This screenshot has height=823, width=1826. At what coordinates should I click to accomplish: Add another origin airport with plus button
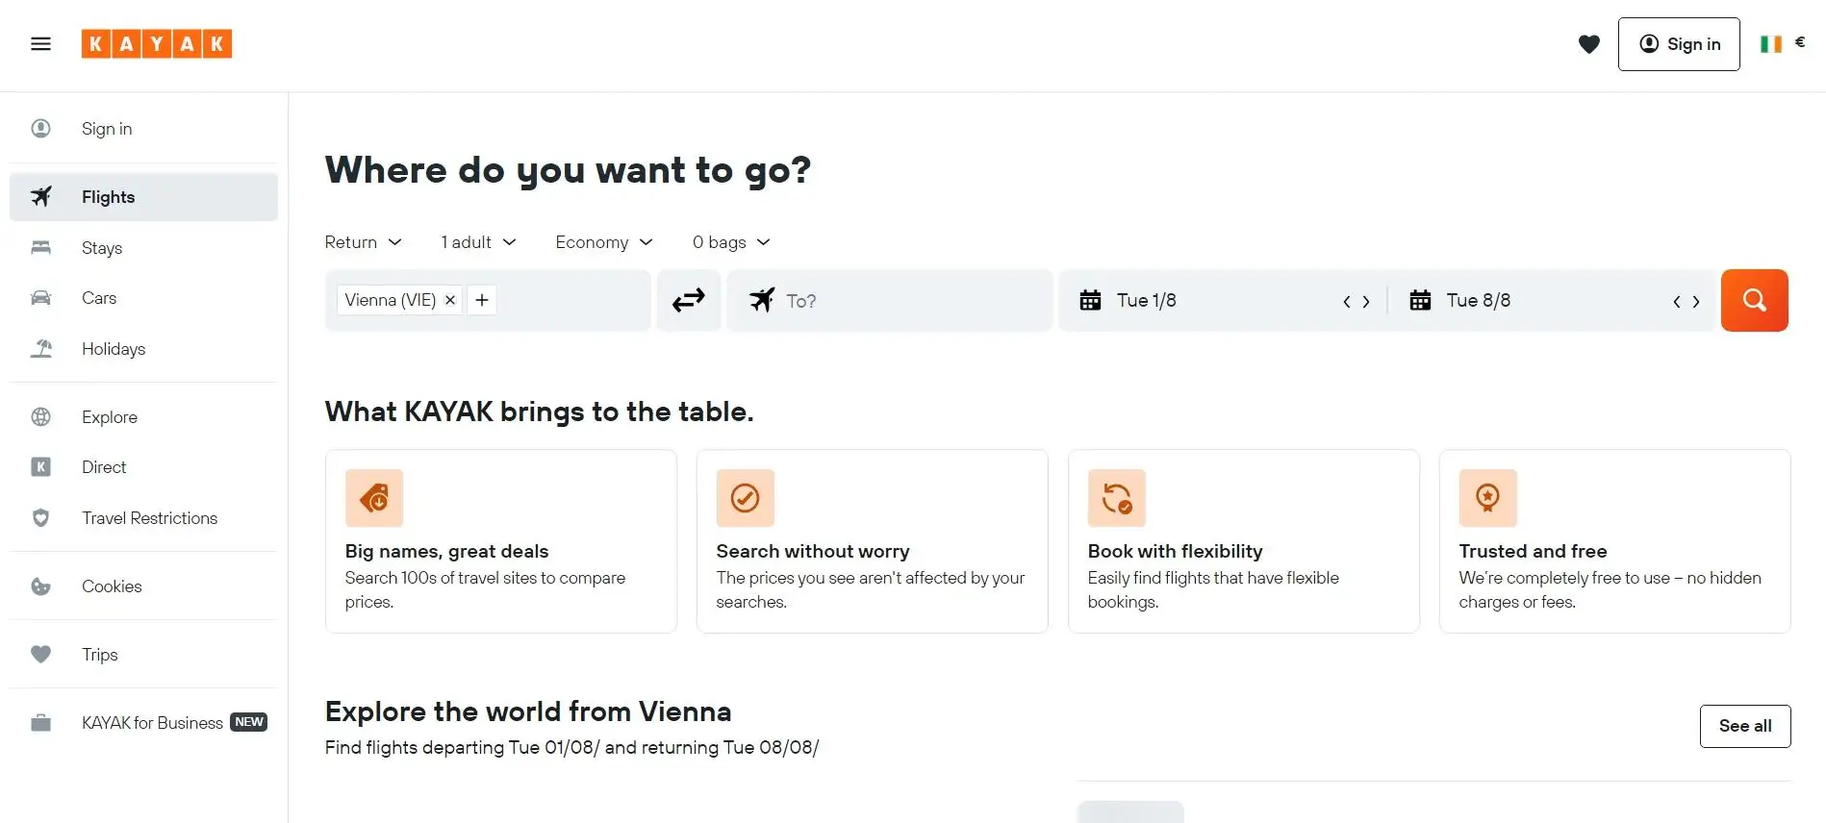482,300
